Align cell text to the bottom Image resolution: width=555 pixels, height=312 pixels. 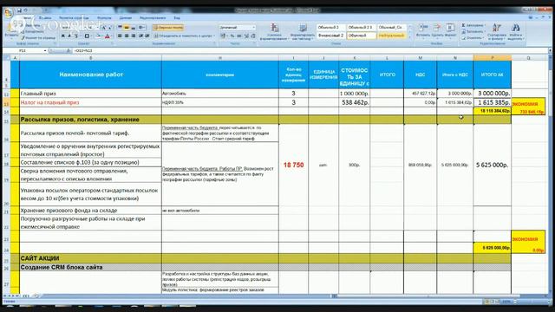133,27
